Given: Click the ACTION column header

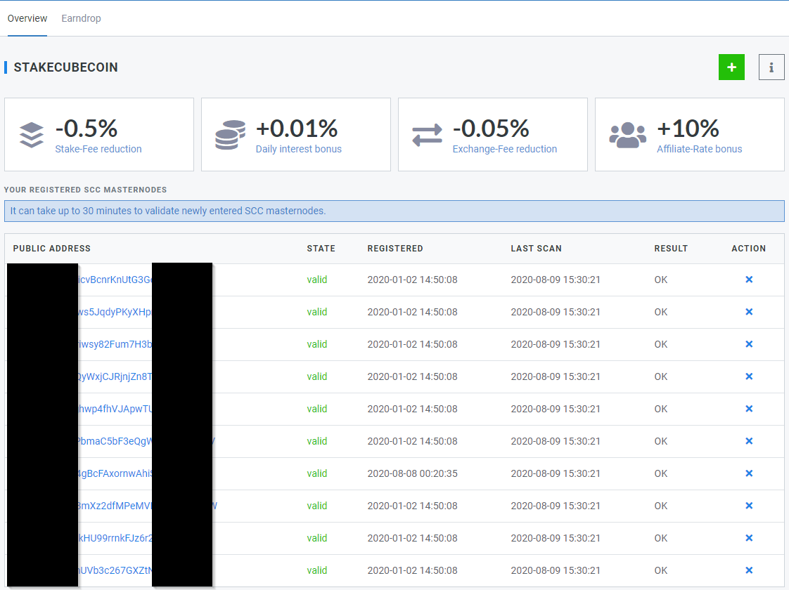Looking at the screenshot, I should pos(749,248).
